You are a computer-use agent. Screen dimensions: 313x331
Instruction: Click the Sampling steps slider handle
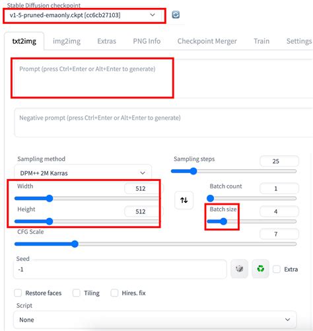click(x=193, y=171)
